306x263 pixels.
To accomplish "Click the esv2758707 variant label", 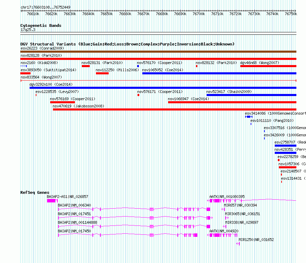I will (290, 142).
